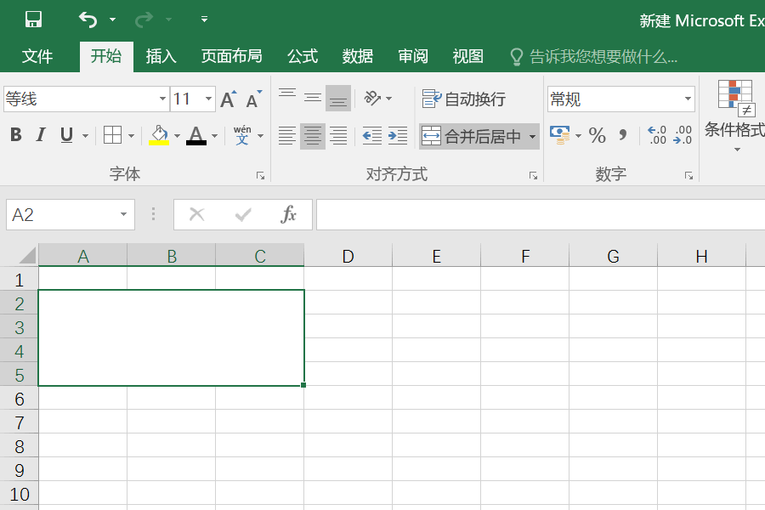The height and width of the screenshot is (510, 765).
Task: Click the Increase Font Size icon
Action: [x=227, y=99]
